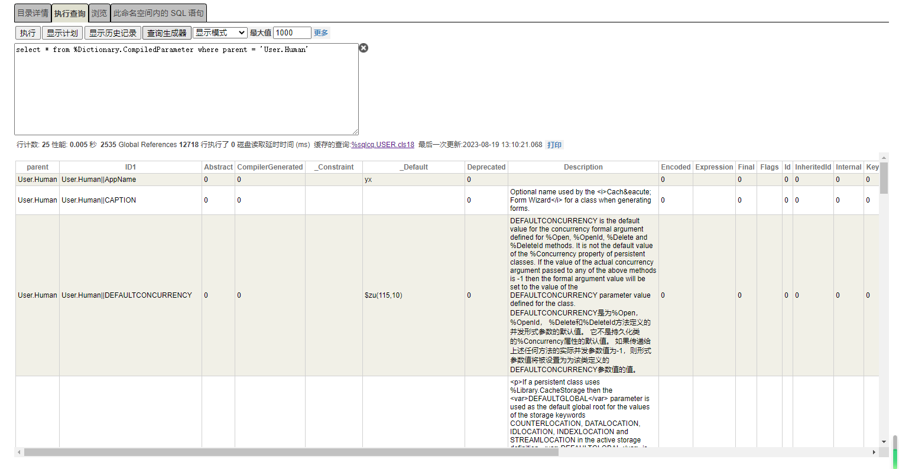Screen dimensions: 899x469
Task: Click the 更多 link
Action: pyautogui.click(x=321, y=33)
